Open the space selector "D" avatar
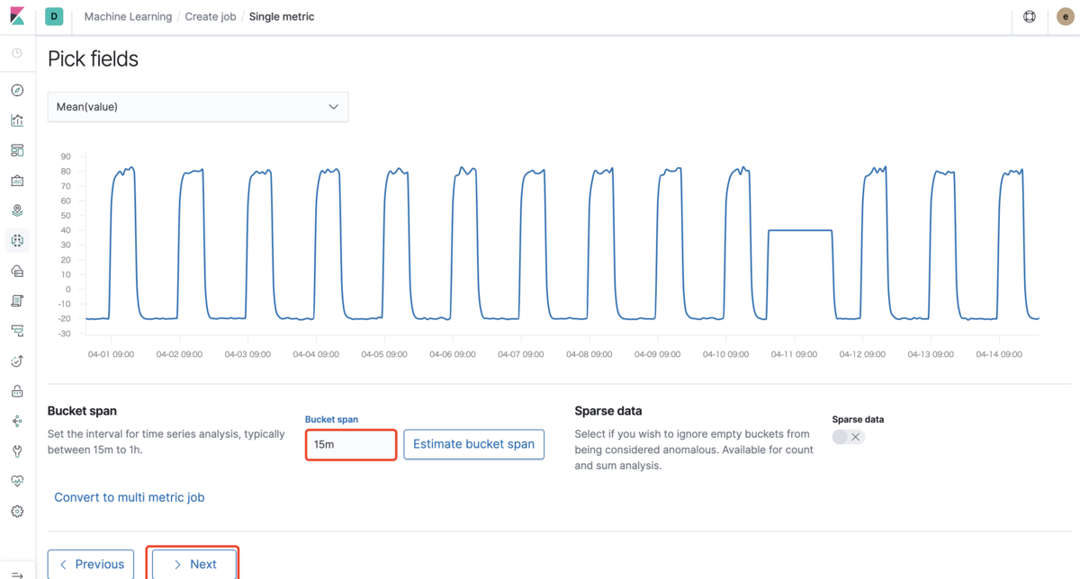 tap(54, 17)
